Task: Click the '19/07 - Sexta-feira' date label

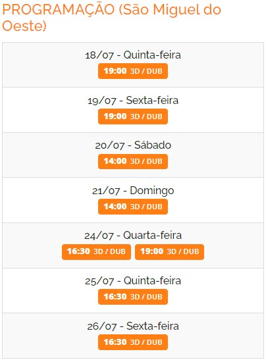Action: point(133,101)
